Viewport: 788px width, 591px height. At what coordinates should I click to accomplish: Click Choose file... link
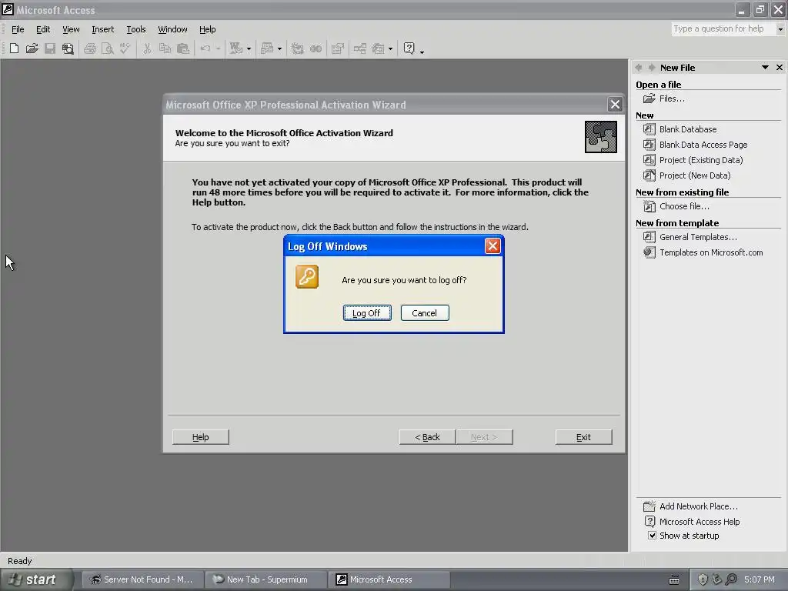[x=684, y=206]
